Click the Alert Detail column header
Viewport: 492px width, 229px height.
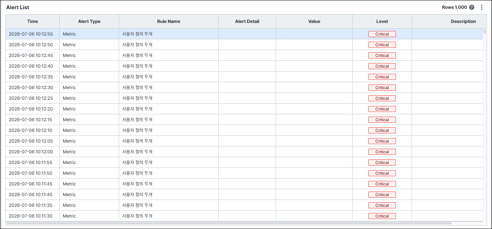point(247,21)
